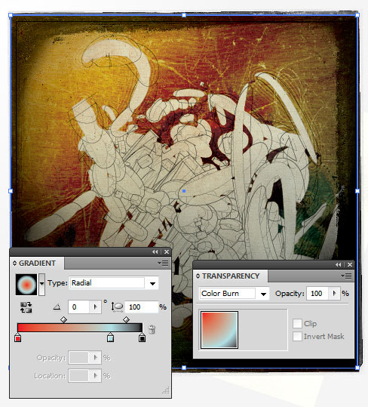The height and width of the screenshot is (407, 368).
Task: Click the Reverse Gradient icon
Action: [x=26, y=307]
